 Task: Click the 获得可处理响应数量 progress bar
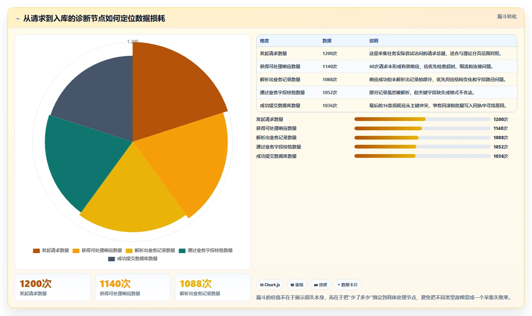pos(422,128)
